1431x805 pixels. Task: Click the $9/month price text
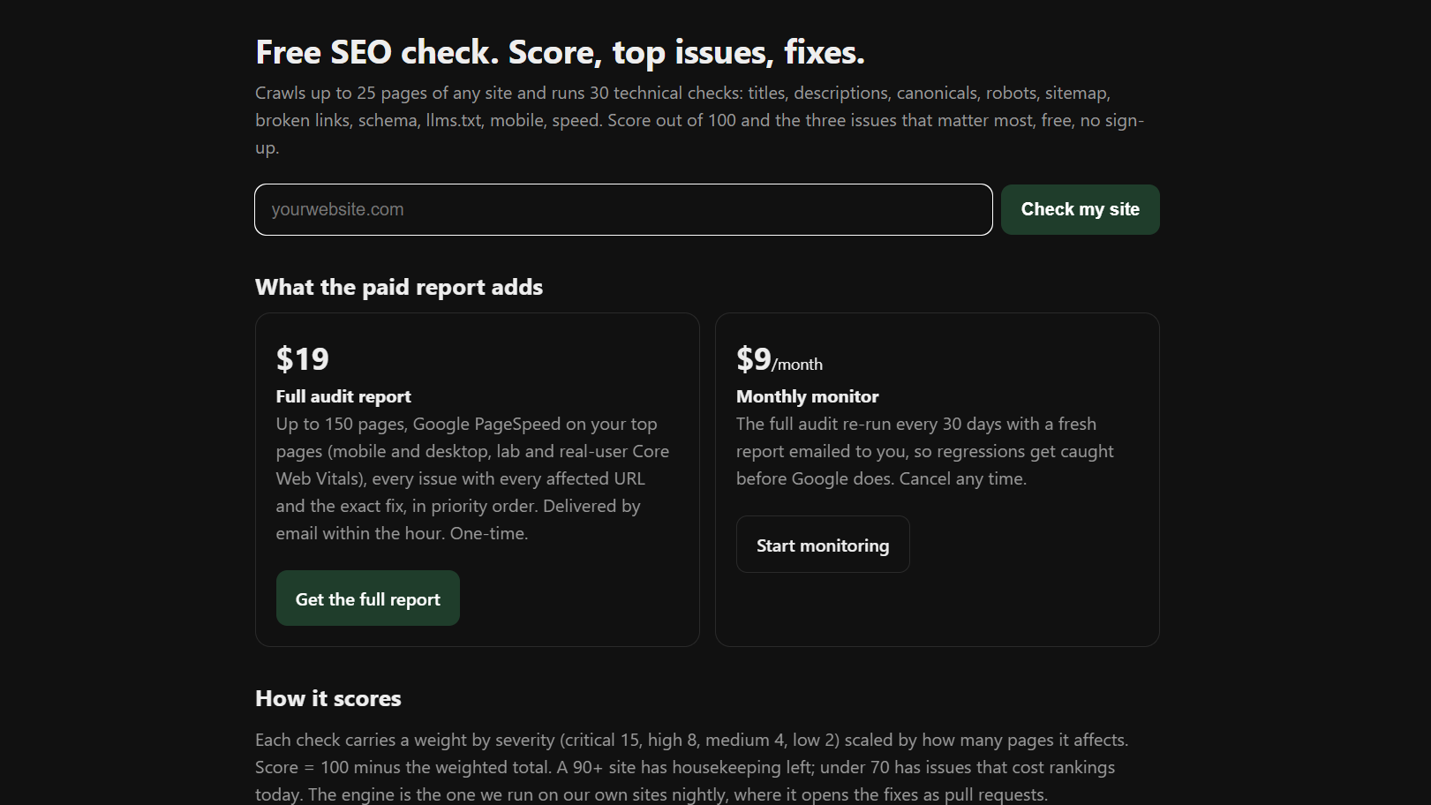point(780,359)
